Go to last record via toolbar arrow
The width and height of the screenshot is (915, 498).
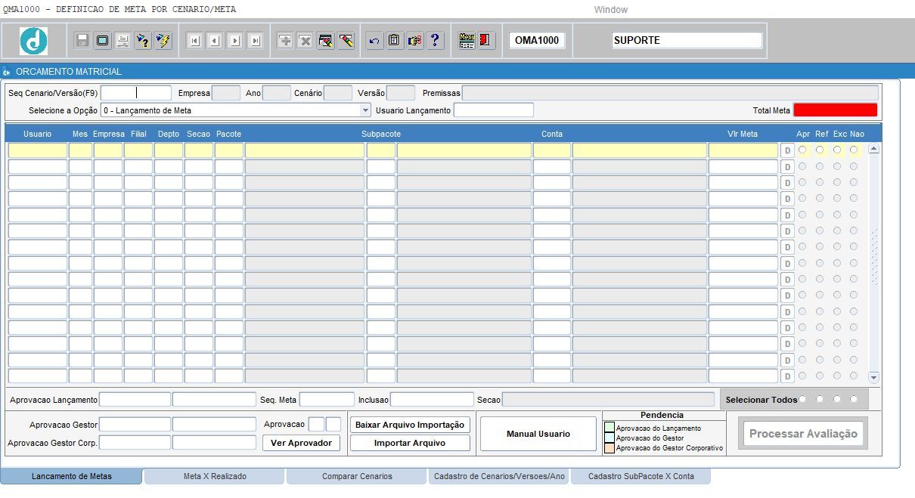point(256,41)
